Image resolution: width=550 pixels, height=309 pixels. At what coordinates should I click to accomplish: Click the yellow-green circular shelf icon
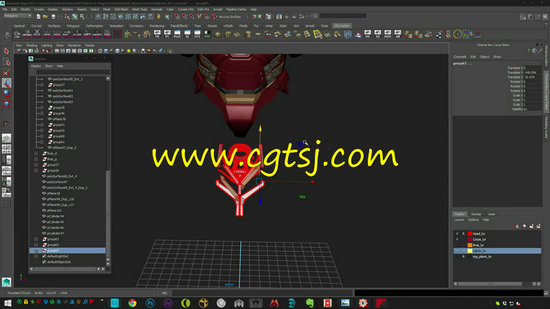coord(457,34)
